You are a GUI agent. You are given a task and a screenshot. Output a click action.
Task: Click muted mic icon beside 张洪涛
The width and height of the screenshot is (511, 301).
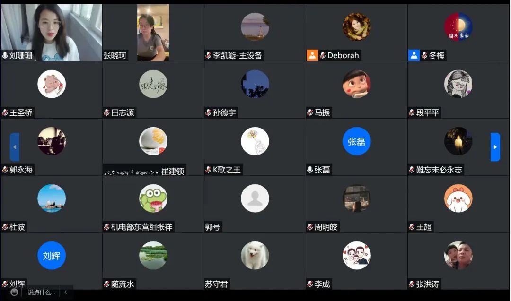pos(412,284)
